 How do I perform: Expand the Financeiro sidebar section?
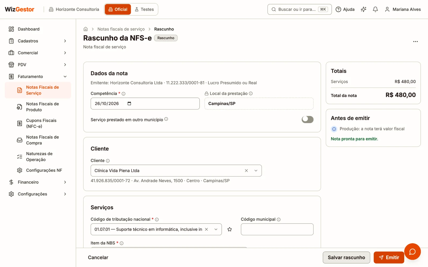pos(38,182)
